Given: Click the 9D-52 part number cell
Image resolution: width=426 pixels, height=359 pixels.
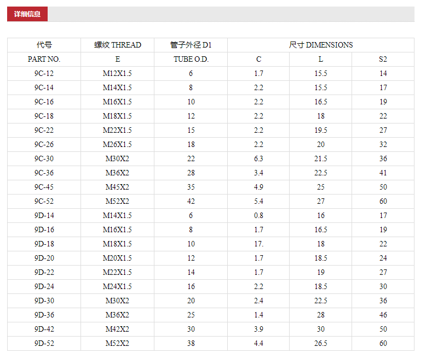Looking at the screenshot, I should pos(44,343).
